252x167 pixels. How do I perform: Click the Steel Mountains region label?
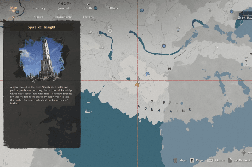pos(164,107)
